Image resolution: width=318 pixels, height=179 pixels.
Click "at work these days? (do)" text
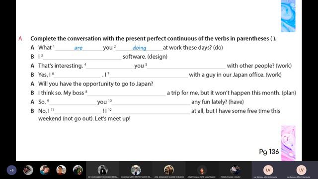click(x=193, y=48)
